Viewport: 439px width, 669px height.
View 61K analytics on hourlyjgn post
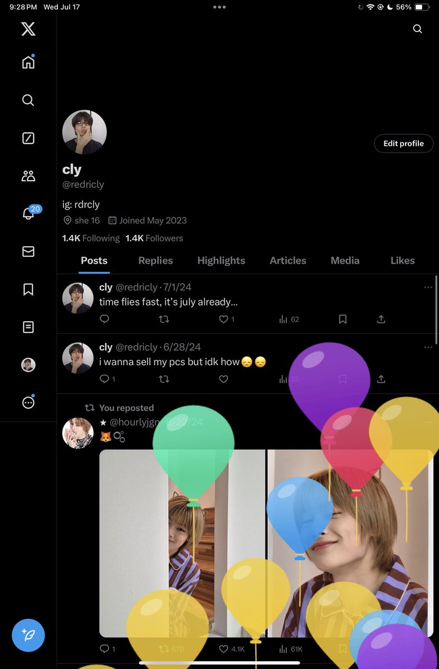point(290,649)
